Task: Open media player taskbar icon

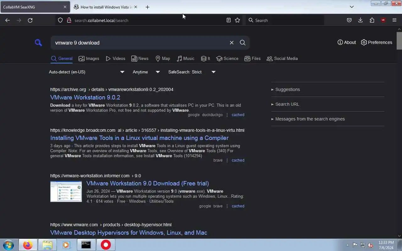Action: (66, 245)
